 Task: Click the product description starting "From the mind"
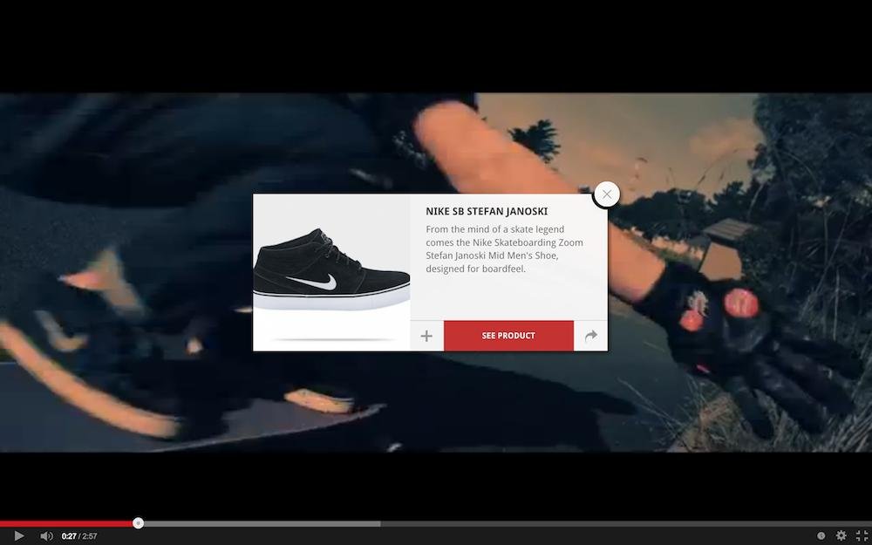tap(504, 249)
